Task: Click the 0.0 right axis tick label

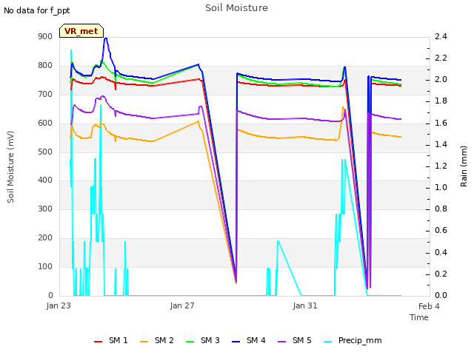Action: point(441,295)
